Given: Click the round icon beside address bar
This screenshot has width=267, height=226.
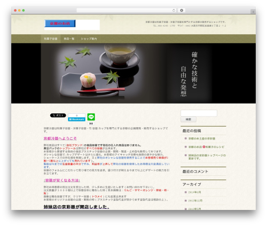Looking at the screenshot, I should tap(182, 10).
